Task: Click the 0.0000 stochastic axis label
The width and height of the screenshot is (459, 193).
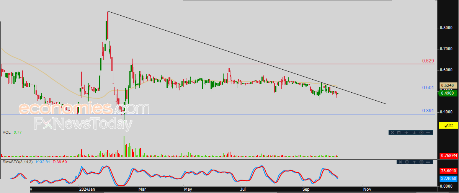Action: (x=446, y=186)
